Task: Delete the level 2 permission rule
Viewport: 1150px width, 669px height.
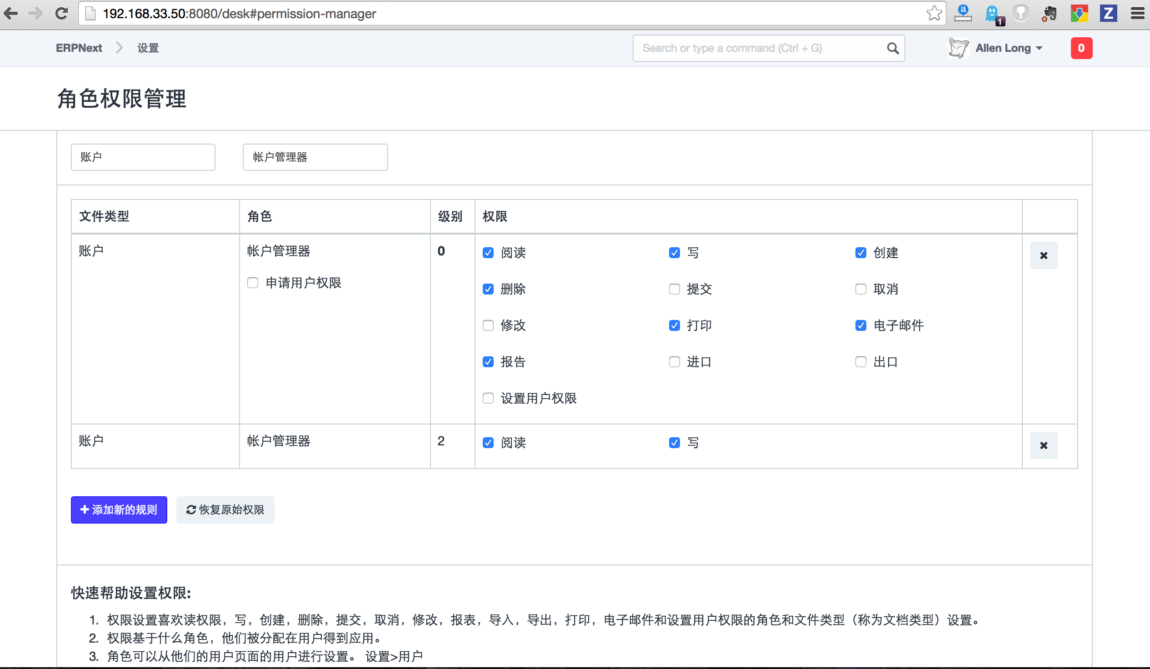Action: point(1043,445)
